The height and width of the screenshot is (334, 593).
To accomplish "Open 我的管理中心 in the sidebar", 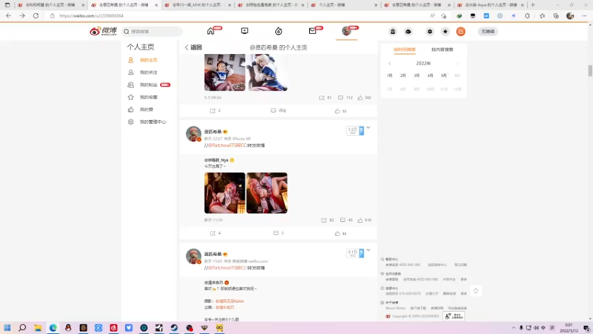I will 153,122.
